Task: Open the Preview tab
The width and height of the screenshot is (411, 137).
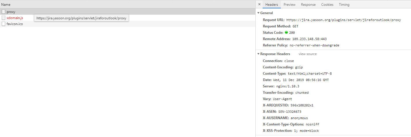Action: (x=289, y=5)
